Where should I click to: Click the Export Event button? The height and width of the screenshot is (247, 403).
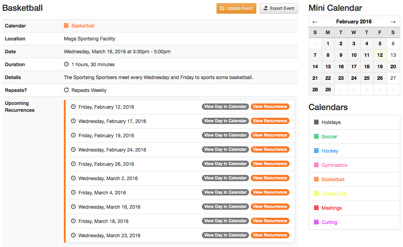click(279, 8)
